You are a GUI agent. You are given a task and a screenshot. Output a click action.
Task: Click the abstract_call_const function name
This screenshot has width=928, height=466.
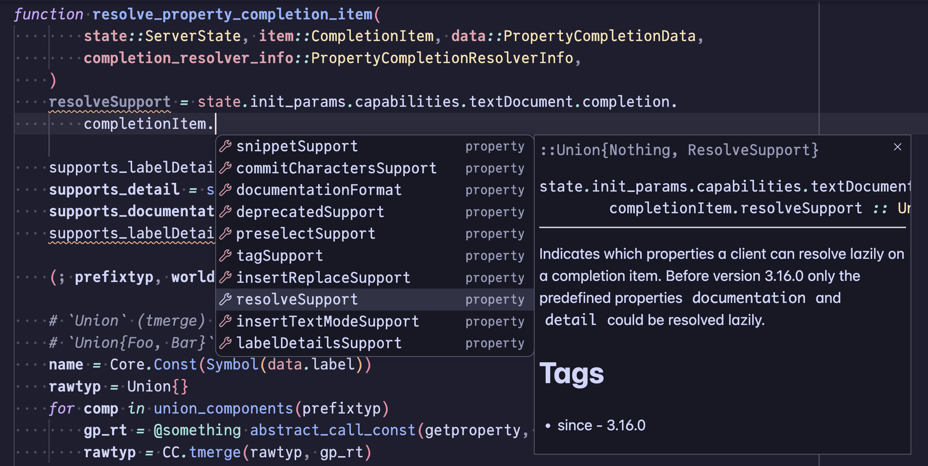(333, 430)
